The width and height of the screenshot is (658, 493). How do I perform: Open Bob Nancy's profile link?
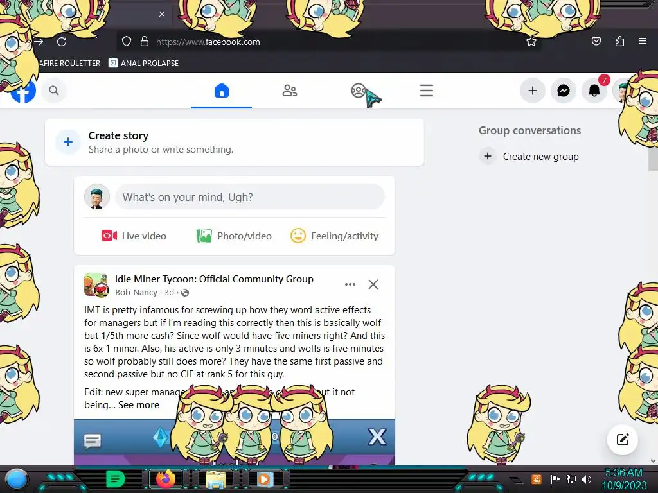[136, 293]
